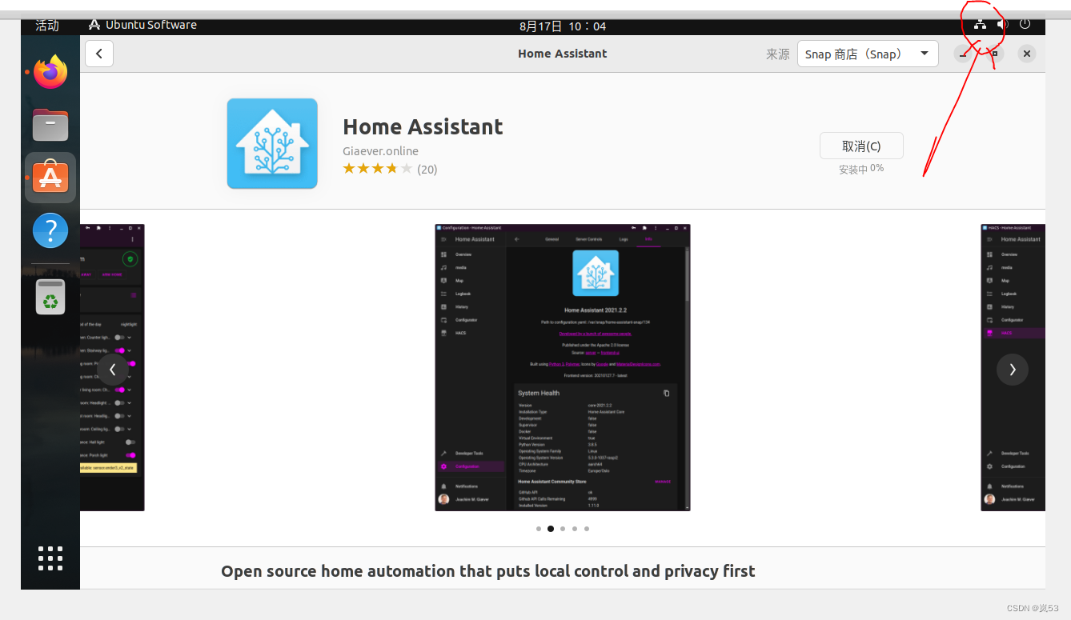Click the Home Assistant app icon
This screenshot has height=620, width=1071.
click(272, 144)
